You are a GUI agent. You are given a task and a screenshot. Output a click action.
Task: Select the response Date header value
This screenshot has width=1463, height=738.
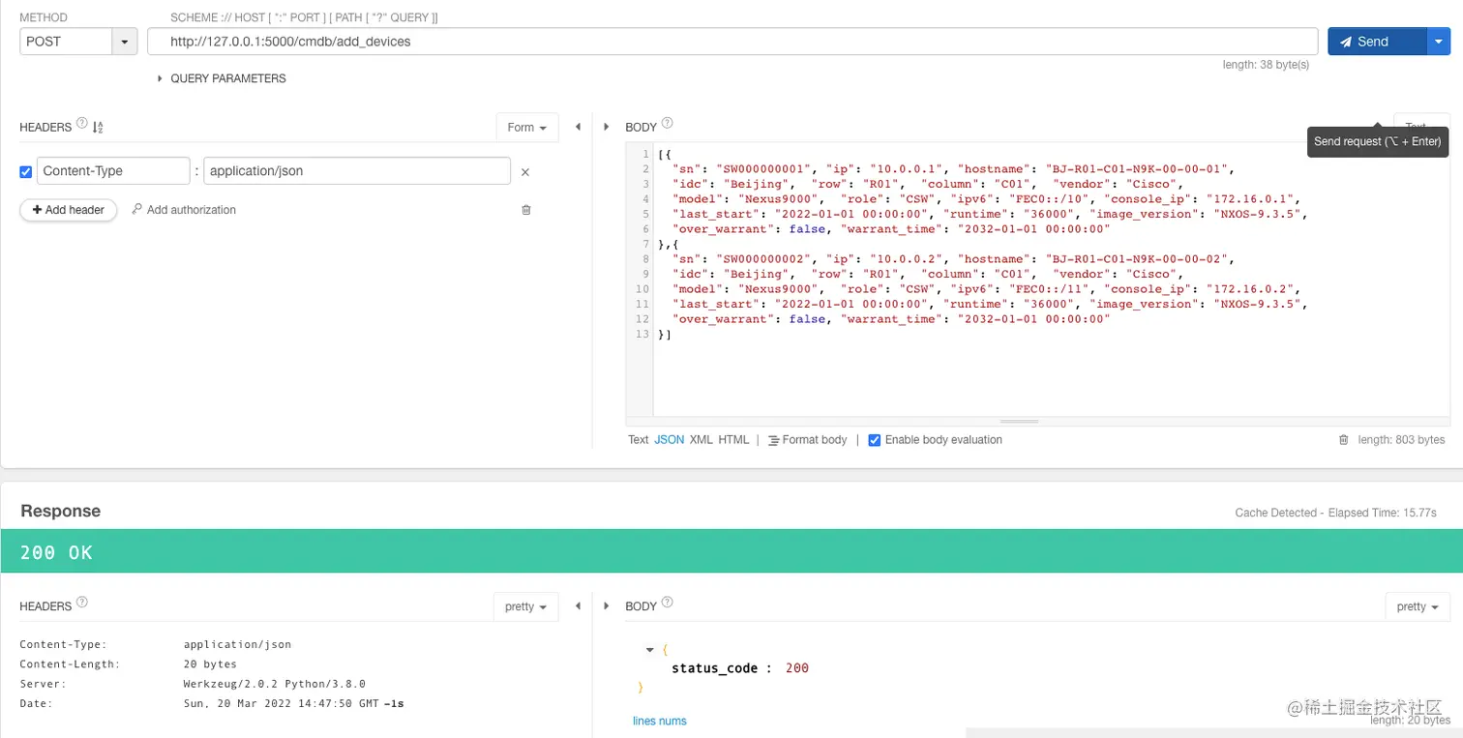click(294, 704)
